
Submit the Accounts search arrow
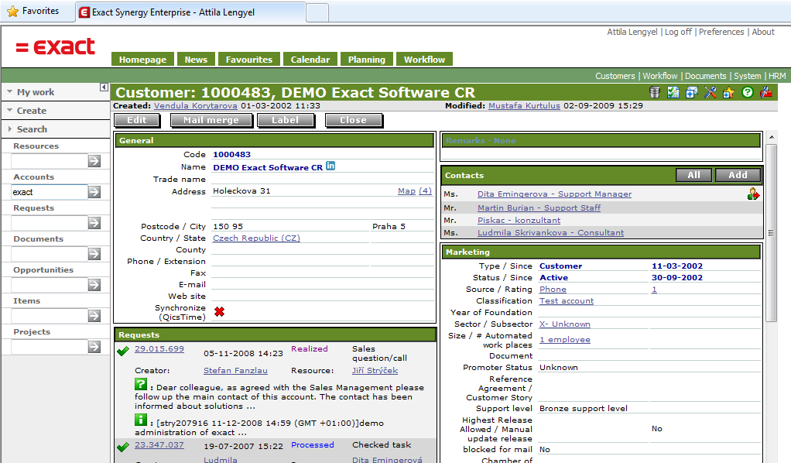(94, 192)
